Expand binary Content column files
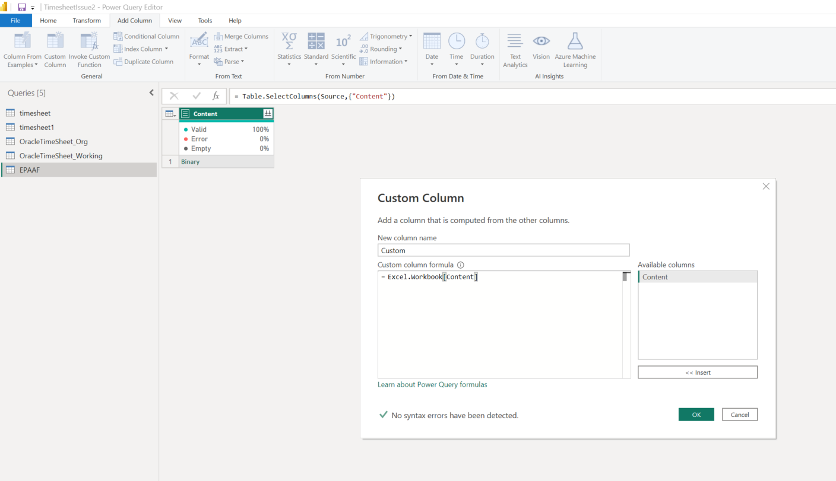 point(268,113)
